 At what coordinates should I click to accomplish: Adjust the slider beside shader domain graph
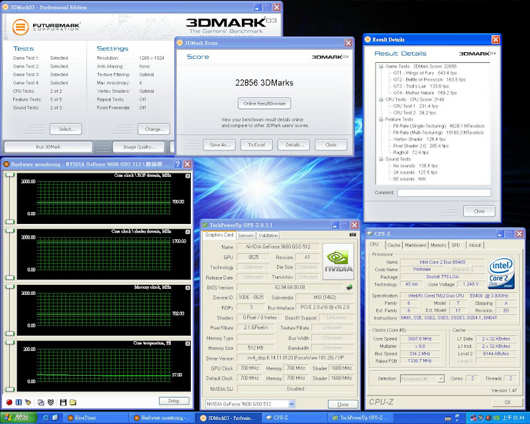(x=10, y=254)
